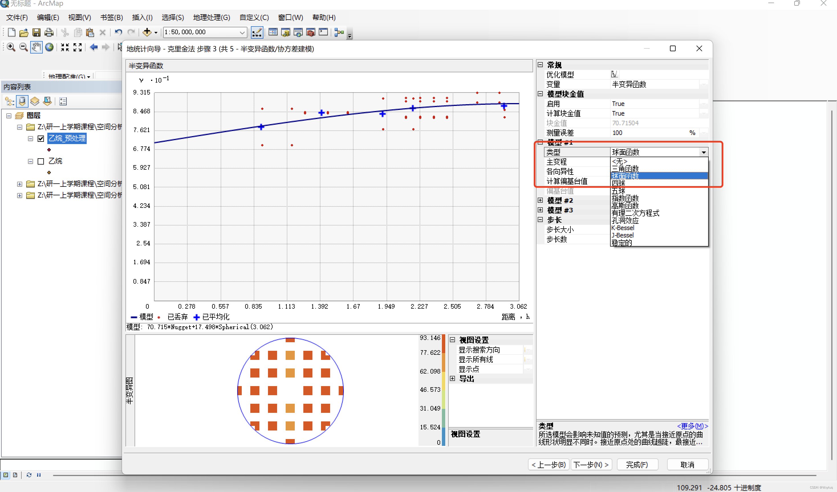Open the 编辑(E) menu
The width and height of the screenshot is (837, 492).
(x=48, y=17)
